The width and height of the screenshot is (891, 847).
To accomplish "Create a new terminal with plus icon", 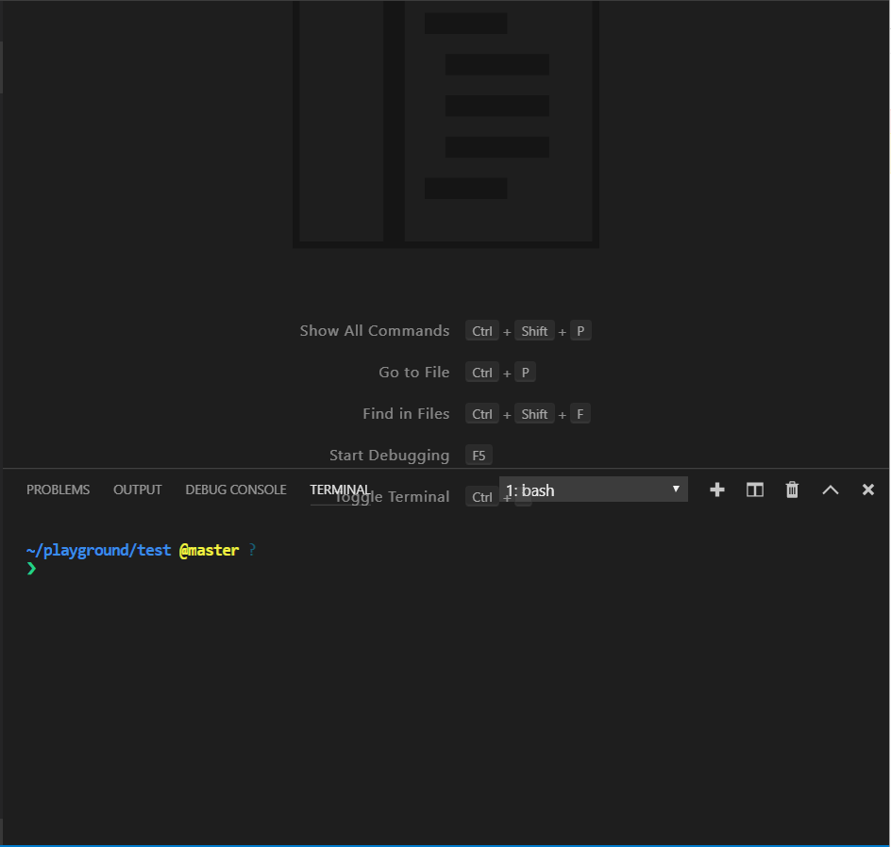I will coord(717,490).
